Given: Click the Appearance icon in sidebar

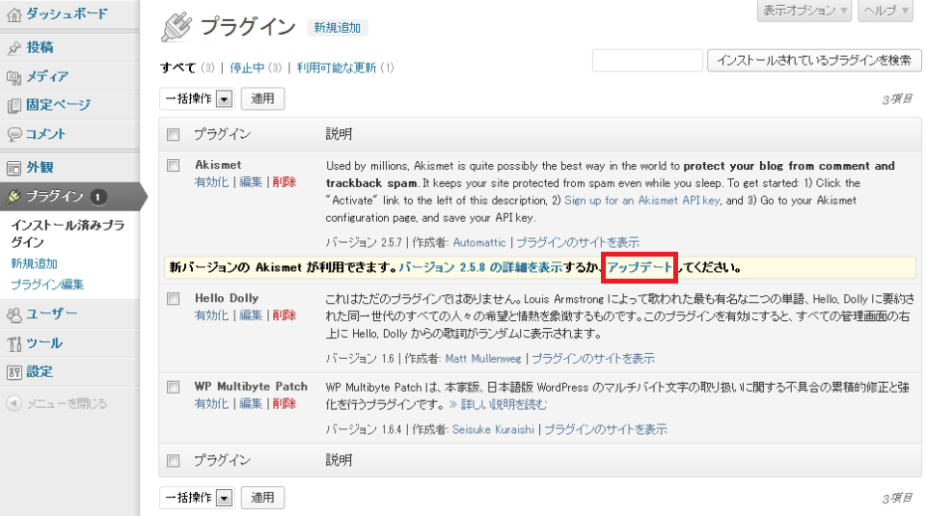Looking at the screenshot, I should tap(14, 167).
